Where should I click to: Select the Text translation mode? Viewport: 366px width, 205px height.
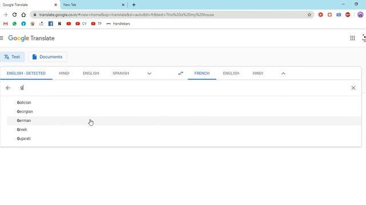click(12, 57)
